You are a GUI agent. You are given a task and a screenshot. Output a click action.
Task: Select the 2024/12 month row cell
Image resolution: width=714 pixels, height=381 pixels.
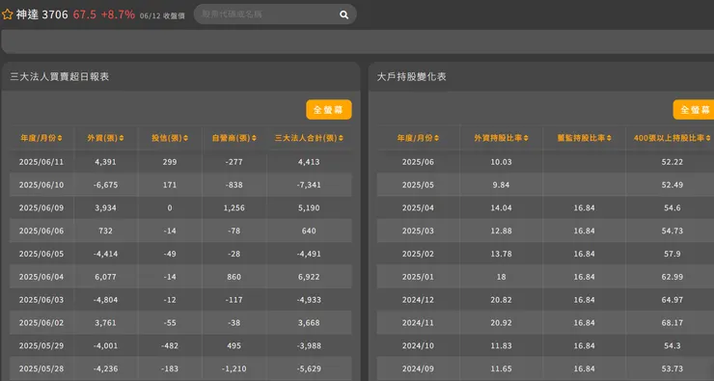(418, 300)
